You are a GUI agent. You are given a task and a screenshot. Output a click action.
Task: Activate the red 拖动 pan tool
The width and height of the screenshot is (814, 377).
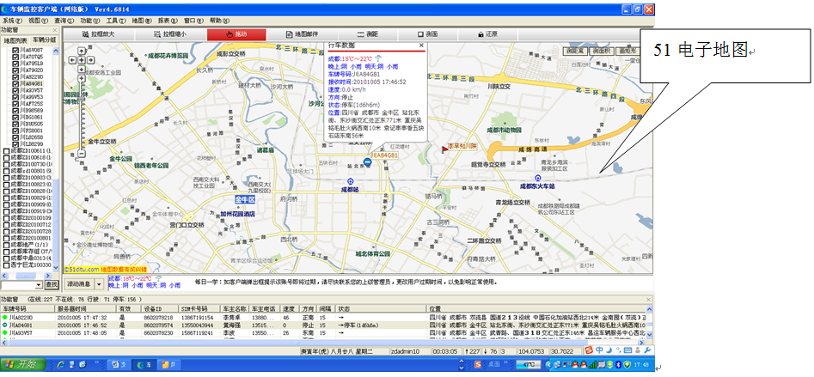[236, 34]
